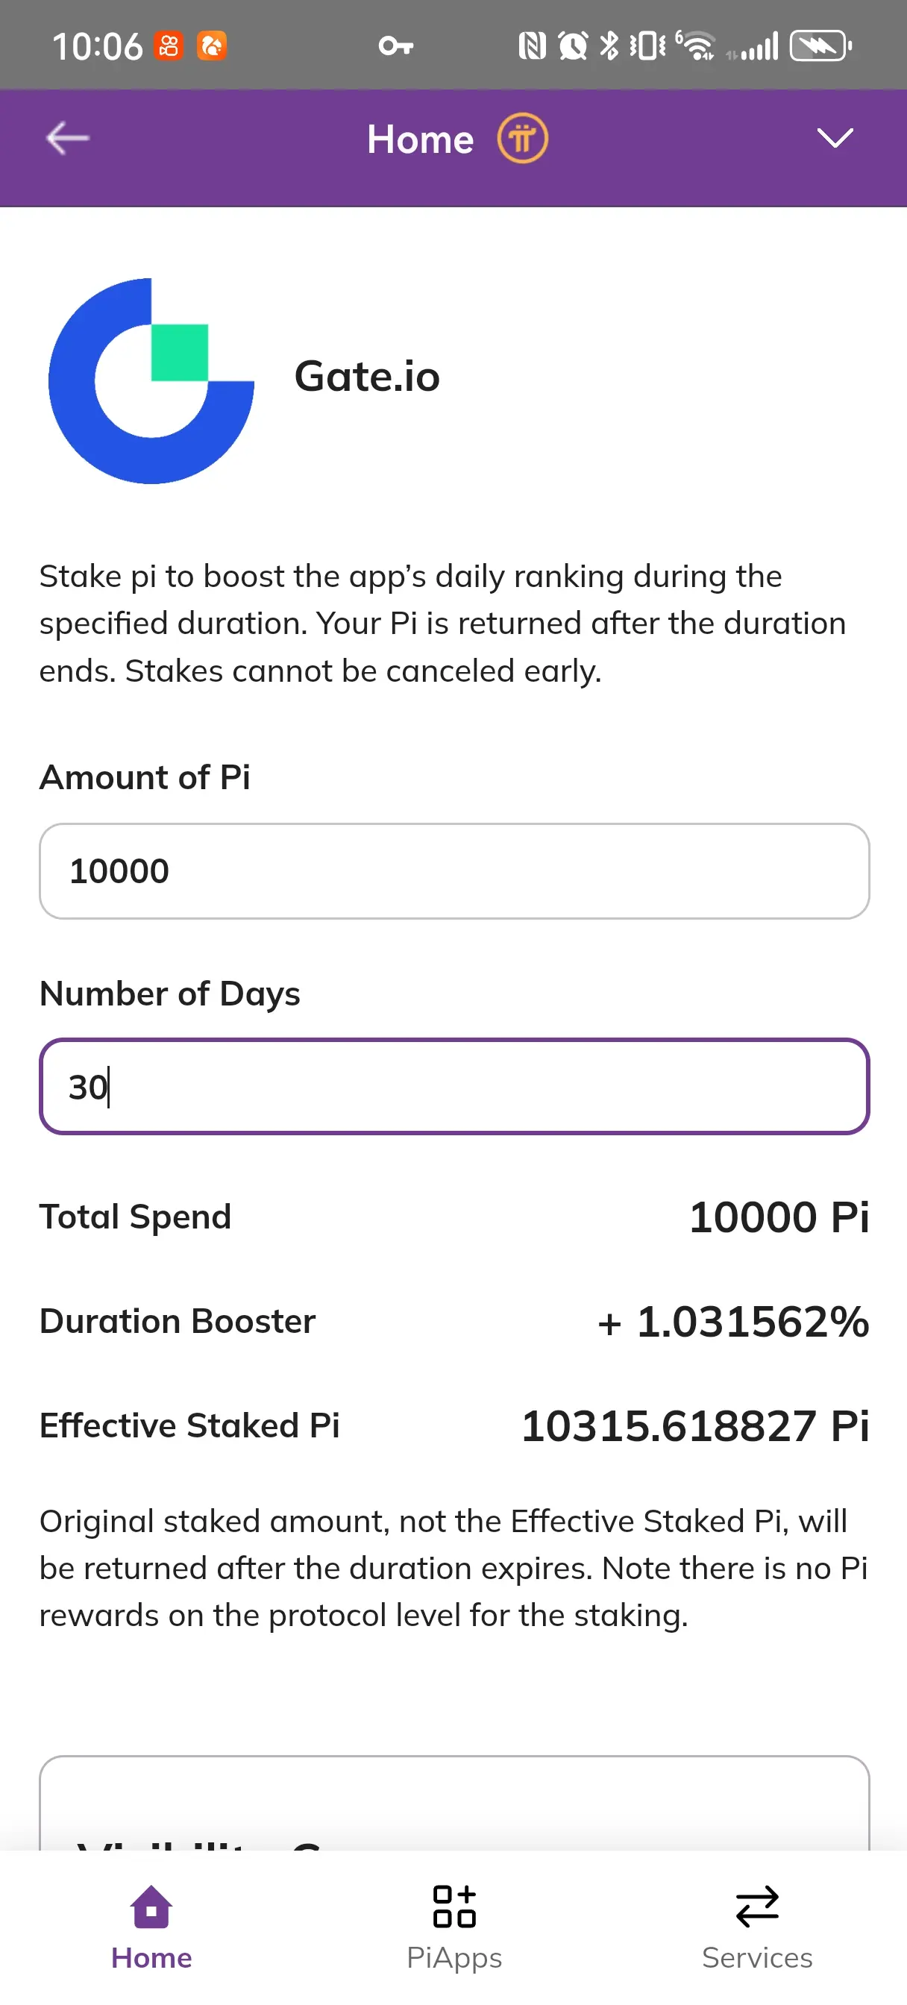Tap the Home house icon

(x=151, y=1906)
